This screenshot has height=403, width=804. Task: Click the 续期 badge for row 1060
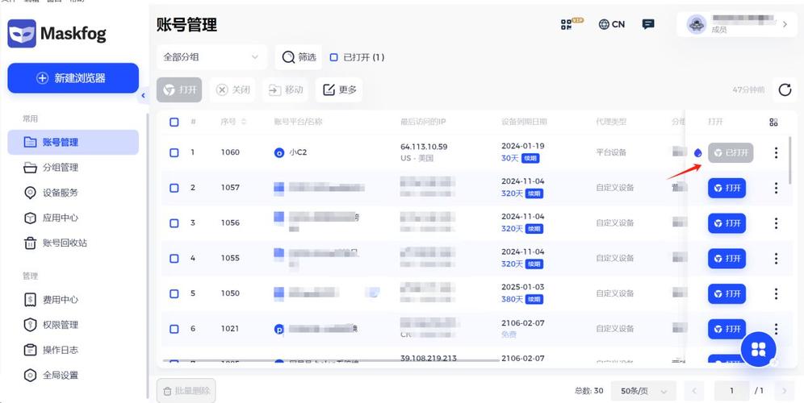coord(530,159)
